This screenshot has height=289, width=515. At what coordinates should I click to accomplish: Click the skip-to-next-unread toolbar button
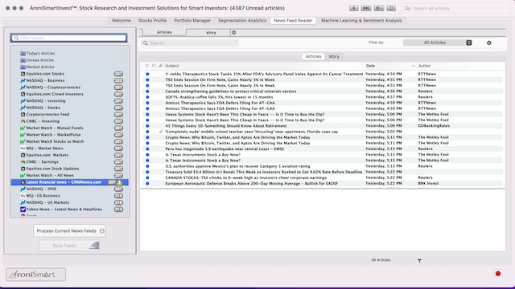[x=366, y=8]
